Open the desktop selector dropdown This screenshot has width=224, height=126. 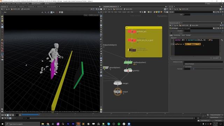pos(37,3)
